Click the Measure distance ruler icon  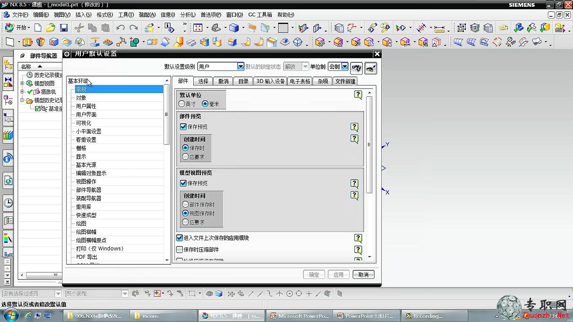439,28
